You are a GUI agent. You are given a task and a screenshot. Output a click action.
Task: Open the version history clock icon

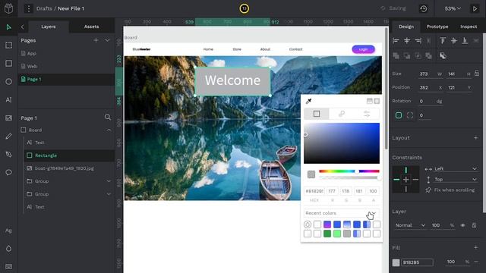[424, 8]
